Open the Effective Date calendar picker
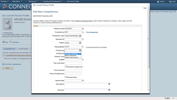 (83, 29)
